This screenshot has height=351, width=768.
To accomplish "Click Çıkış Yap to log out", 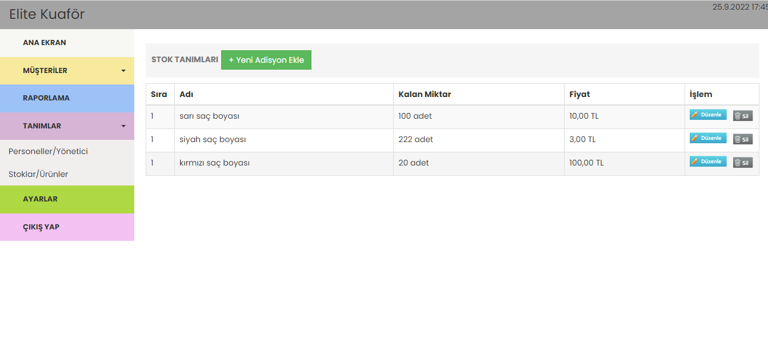I will [41, 227].
